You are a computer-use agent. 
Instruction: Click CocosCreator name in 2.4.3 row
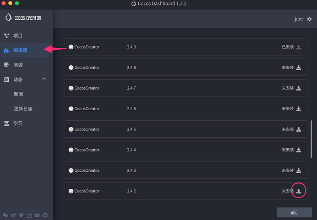click(87, 170)
